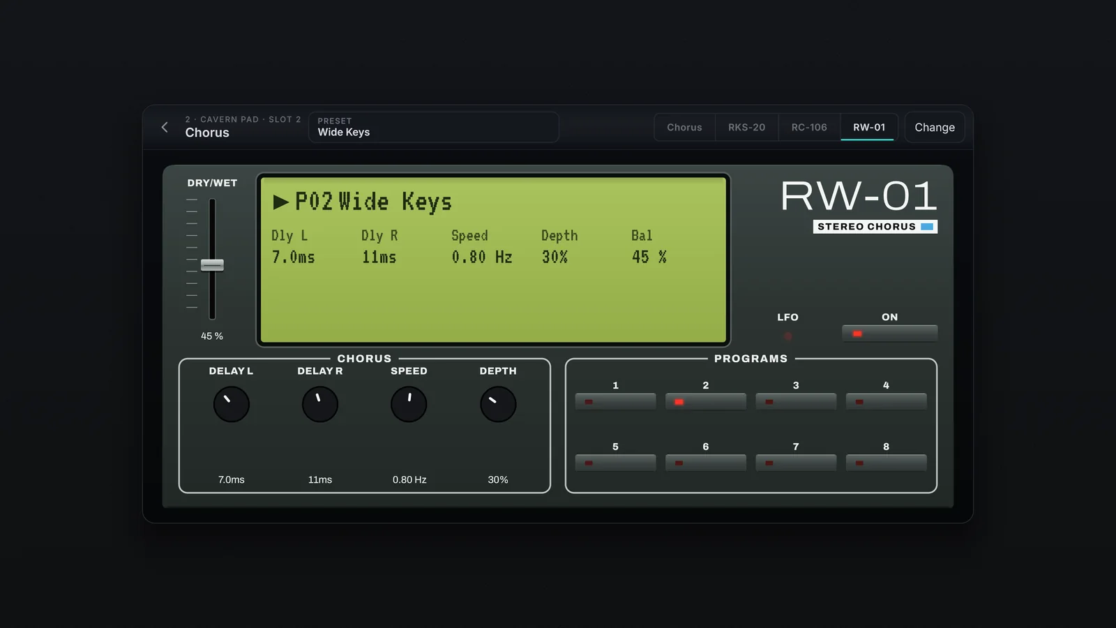
Task: Open the Wide Keys preset selector
Action: (434, 127)
